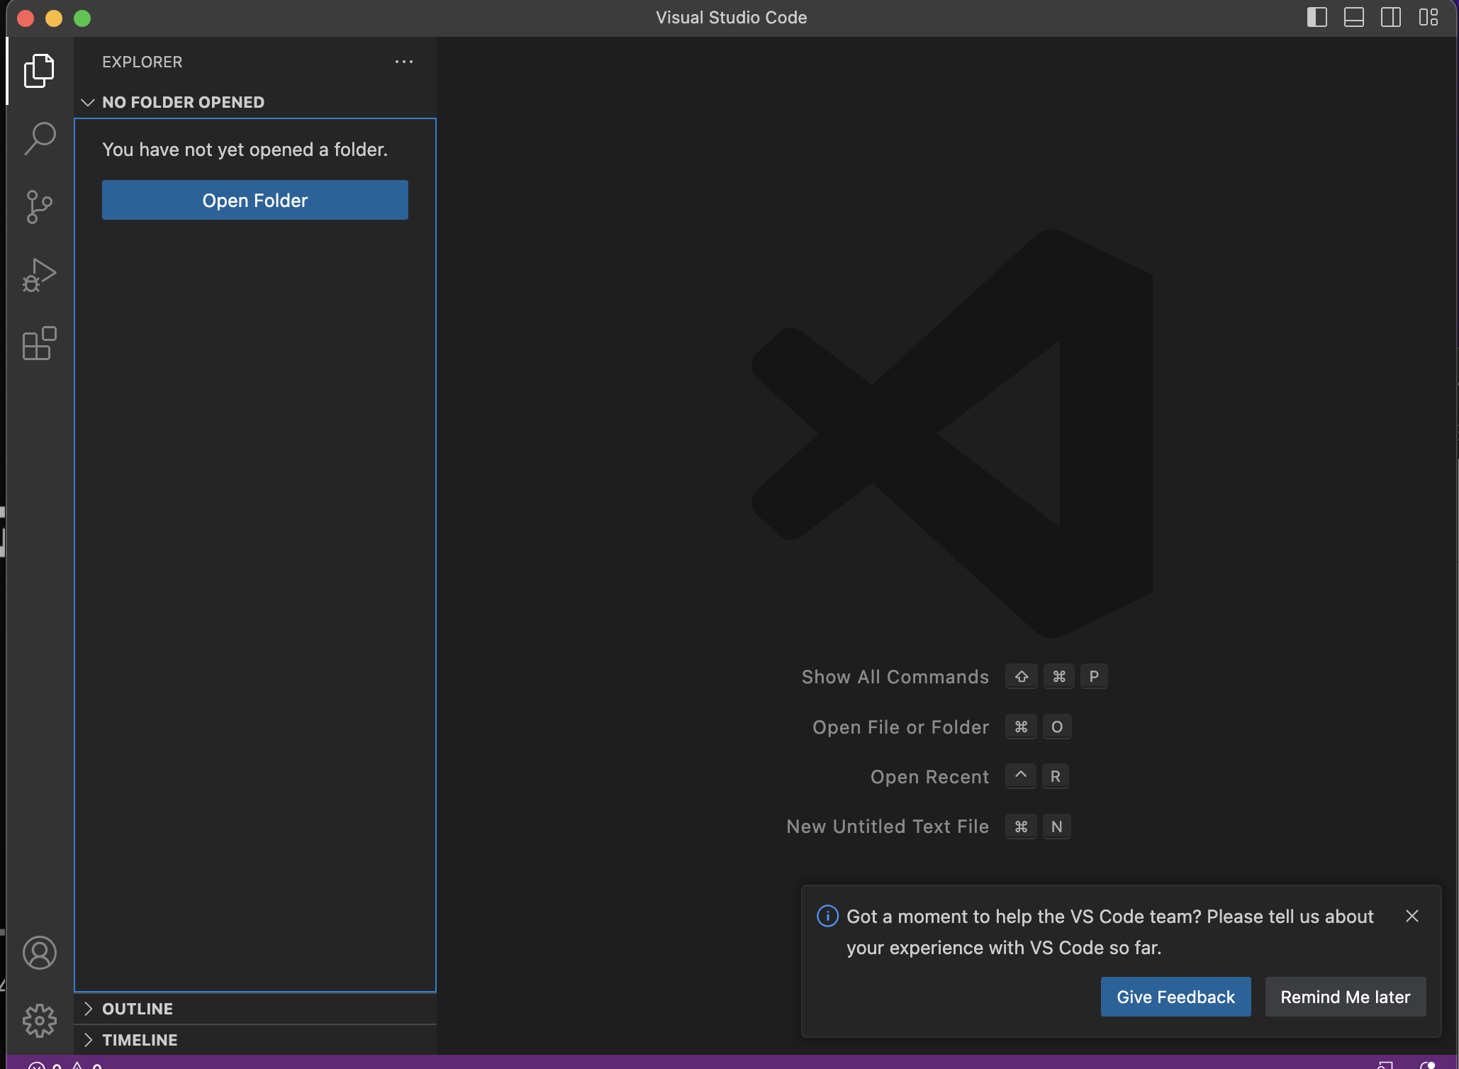
Task: Open the Explorer view in activity bar
Action: pyautogui.click(x=39, y=71)
